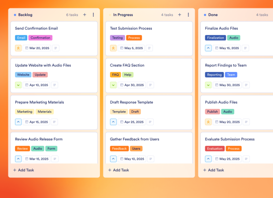Click Add Task in In Progress column
The image size is (273, 198).
(x=118, y=170)
